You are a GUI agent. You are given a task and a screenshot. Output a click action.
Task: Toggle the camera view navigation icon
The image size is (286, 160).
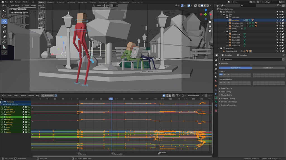210,31
